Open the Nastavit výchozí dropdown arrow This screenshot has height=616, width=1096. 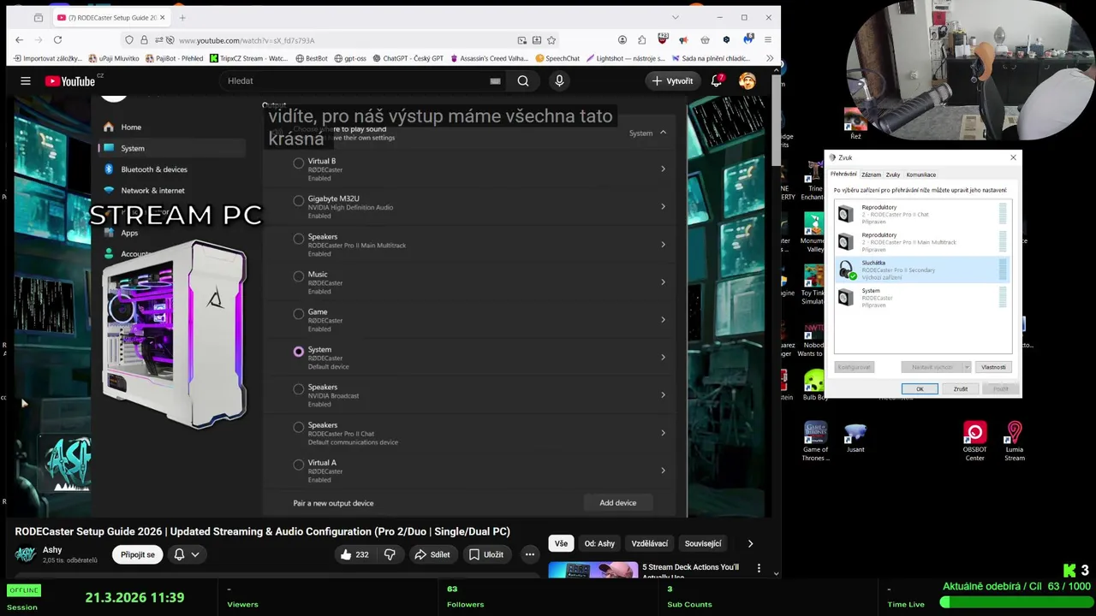[x=967, y=367]
